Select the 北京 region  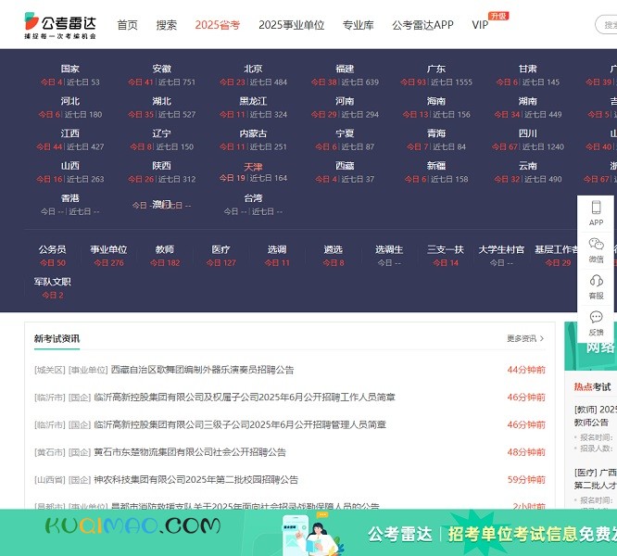[253, 69]
